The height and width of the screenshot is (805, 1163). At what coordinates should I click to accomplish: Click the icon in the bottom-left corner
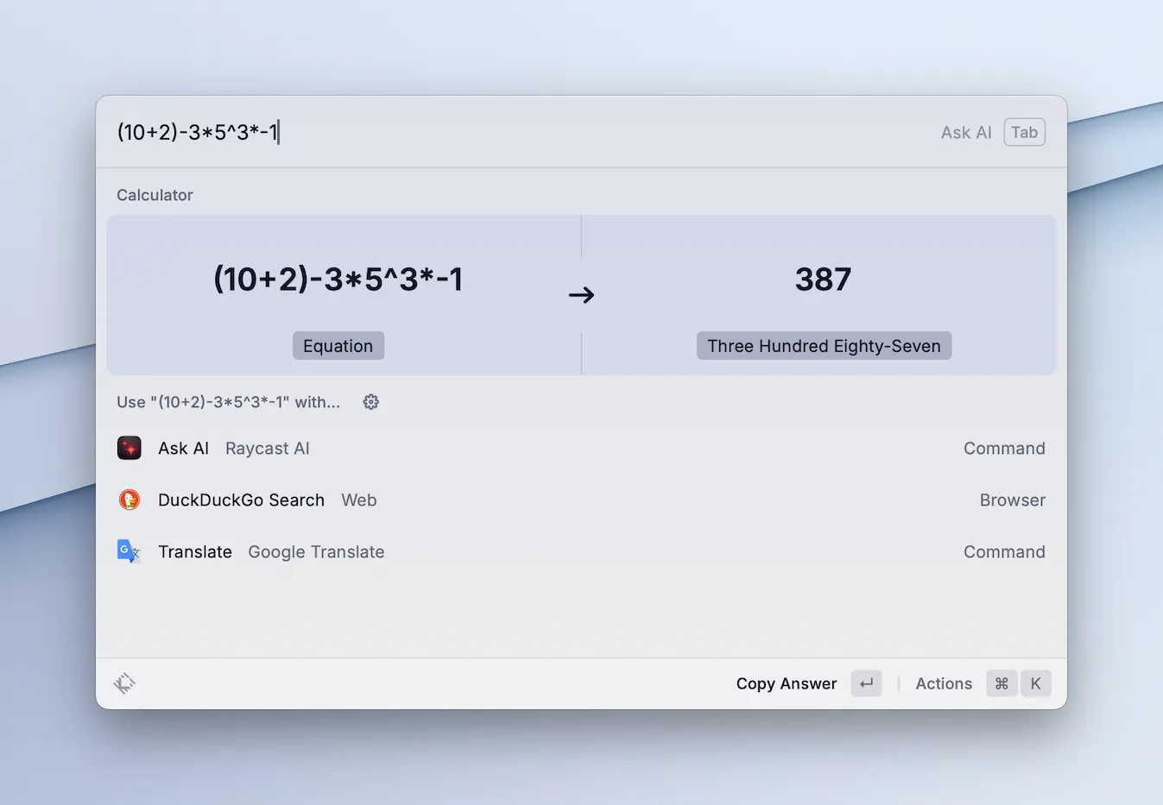(124, 682)
